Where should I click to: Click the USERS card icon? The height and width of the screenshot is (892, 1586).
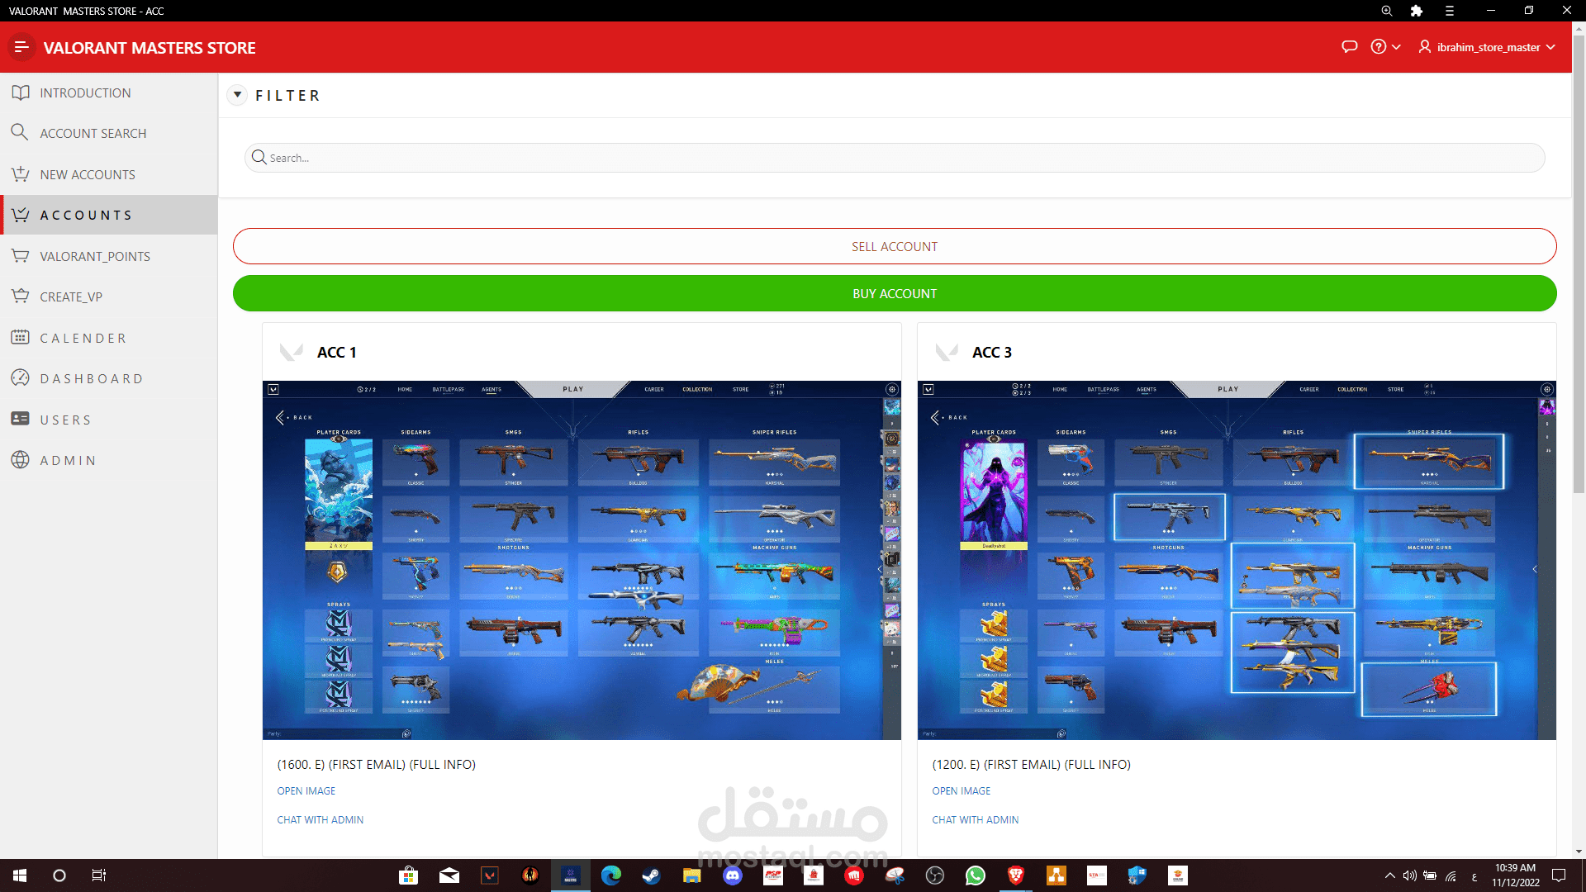click(x=21, y=420)
